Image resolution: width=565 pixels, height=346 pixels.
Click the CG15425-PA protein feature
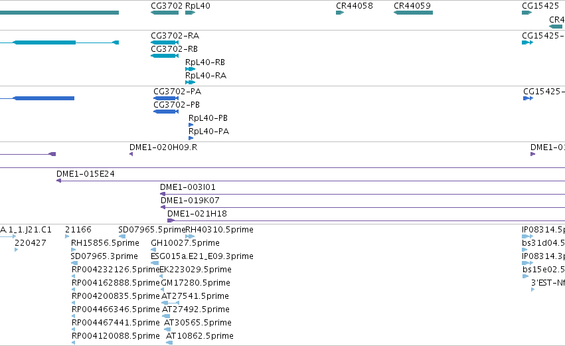[x=528, y=98]
